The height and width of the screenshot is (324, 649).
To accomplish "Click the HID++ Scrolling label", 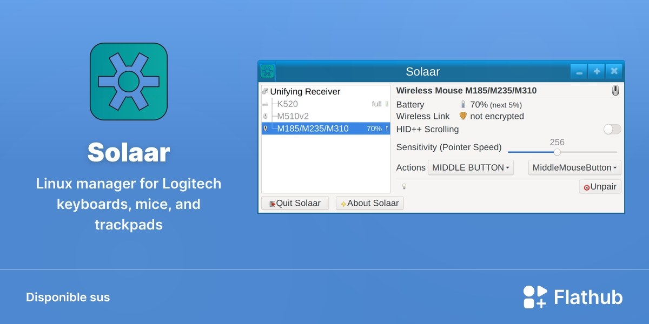I will tap(427, 129).
